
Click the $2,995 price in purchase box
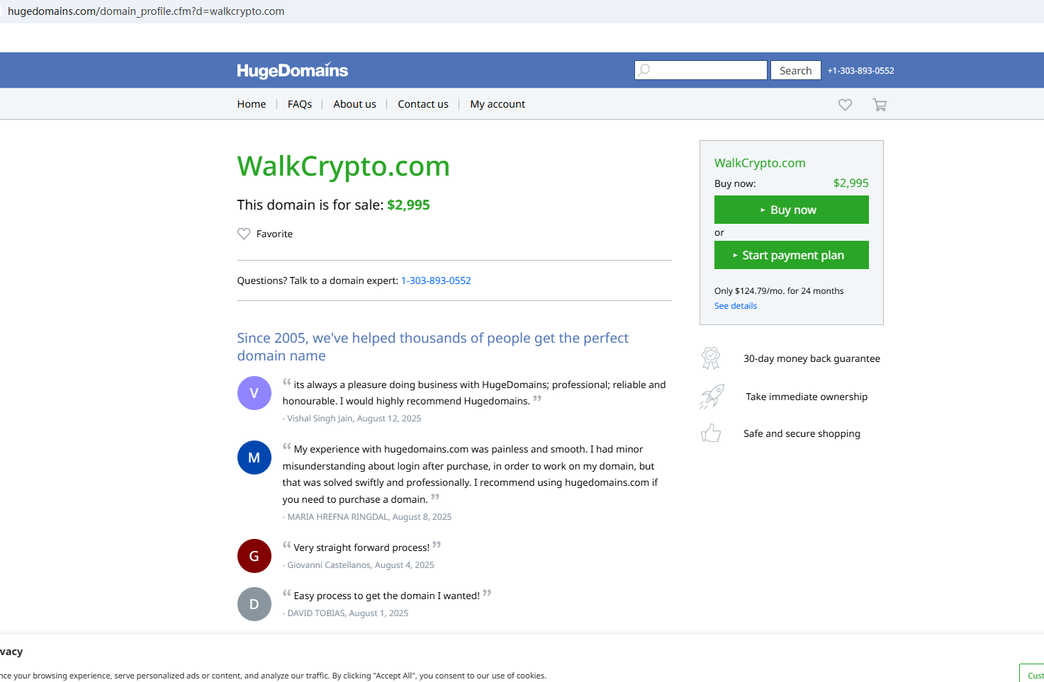[851, 183]
